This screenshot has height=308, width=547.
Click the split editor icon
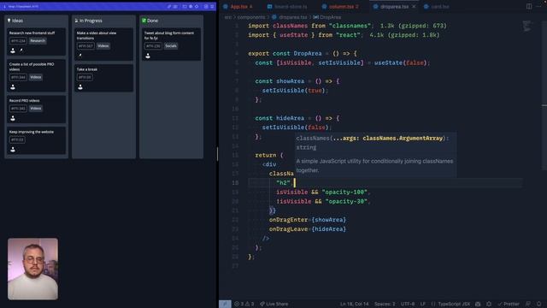coord(529,6)
